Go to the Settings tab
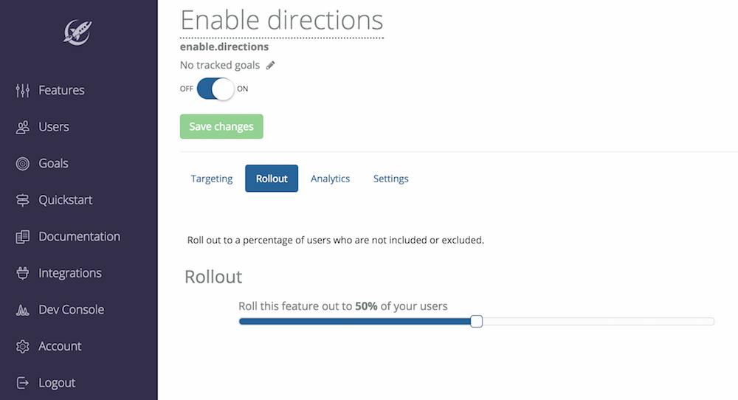738x400 pixels. (390, 179)
